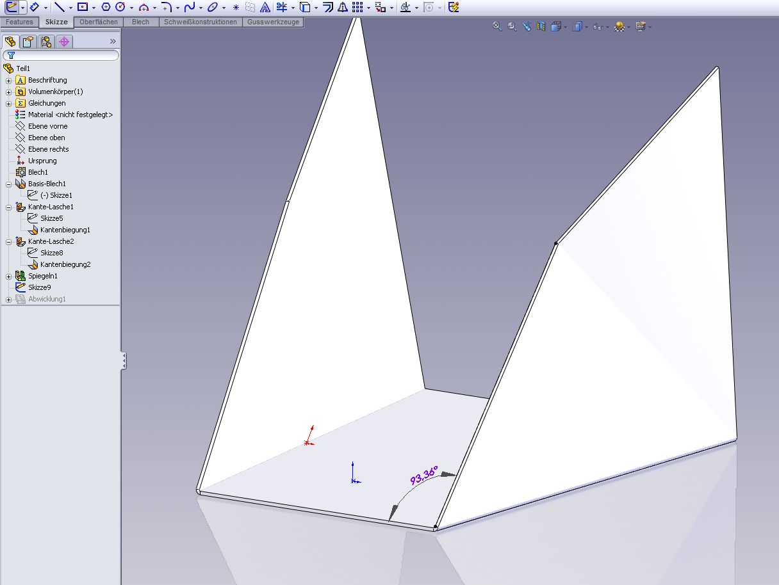Switch to the Oberflächen tab

[99, 22]
